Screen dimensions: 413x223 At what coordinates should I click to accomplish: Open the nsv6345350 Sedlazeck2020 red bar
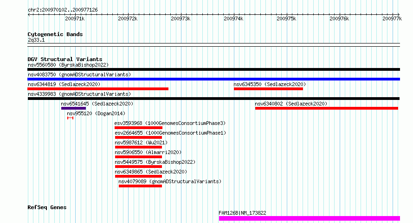pyautogui.click(x=268, y=89)
